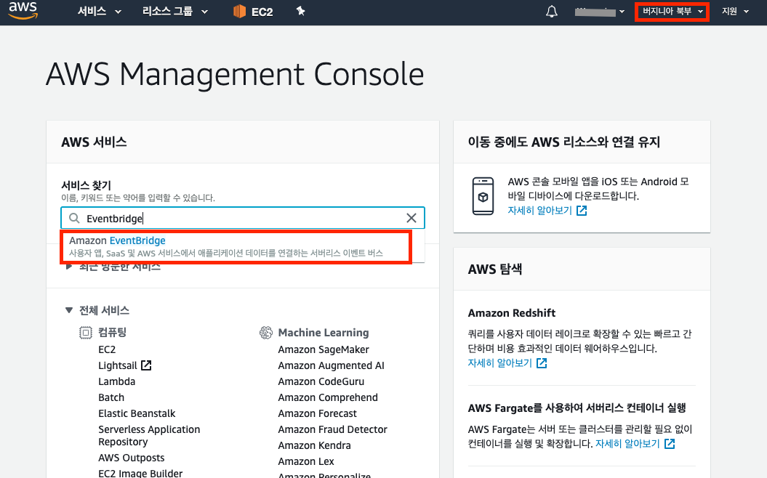This screenshot has width=767, height=478.
Task: Click the mobile phone app icon
Action: 483,196
